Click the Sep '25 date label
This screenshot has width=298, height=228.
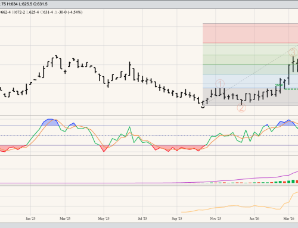click(x=177, y=218)
